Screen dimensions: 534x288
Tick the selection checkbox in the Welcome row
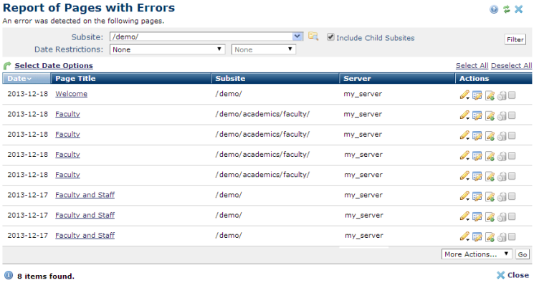pos(512,95)
